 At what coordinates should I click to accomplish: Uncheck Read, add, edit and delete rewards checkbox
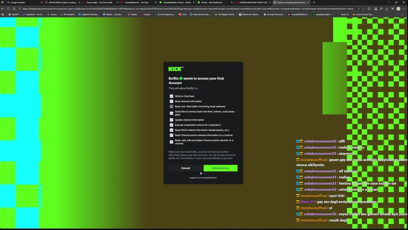click(171, 142)
